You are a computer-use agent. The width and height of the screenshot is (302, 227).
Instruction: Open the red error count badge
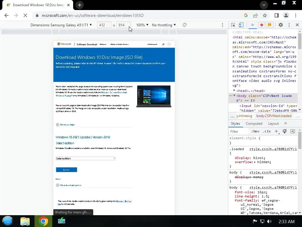pyautogui.click(x=262, y=25)
